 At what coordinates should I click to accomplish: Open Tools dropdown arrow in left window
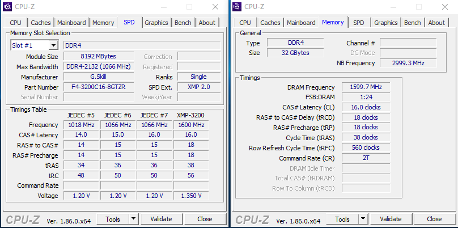click(x=133, y=219)
